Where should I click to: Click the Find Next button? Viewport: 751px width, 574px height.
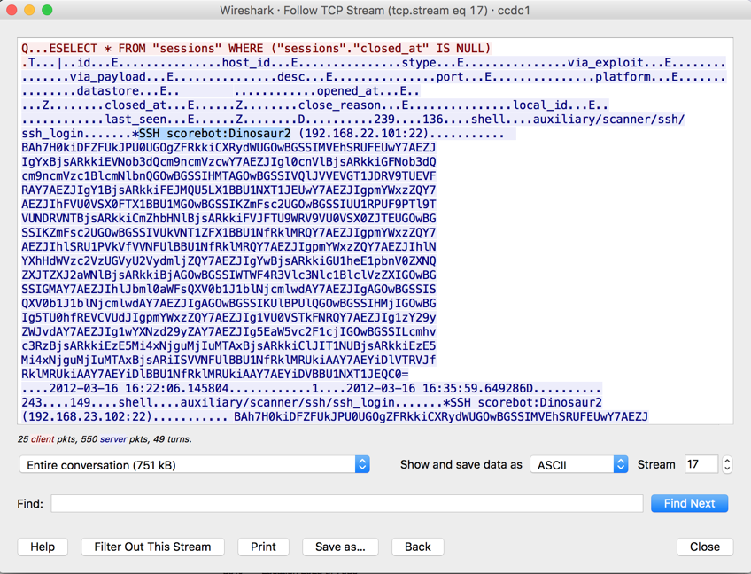[x=689, y=503]
